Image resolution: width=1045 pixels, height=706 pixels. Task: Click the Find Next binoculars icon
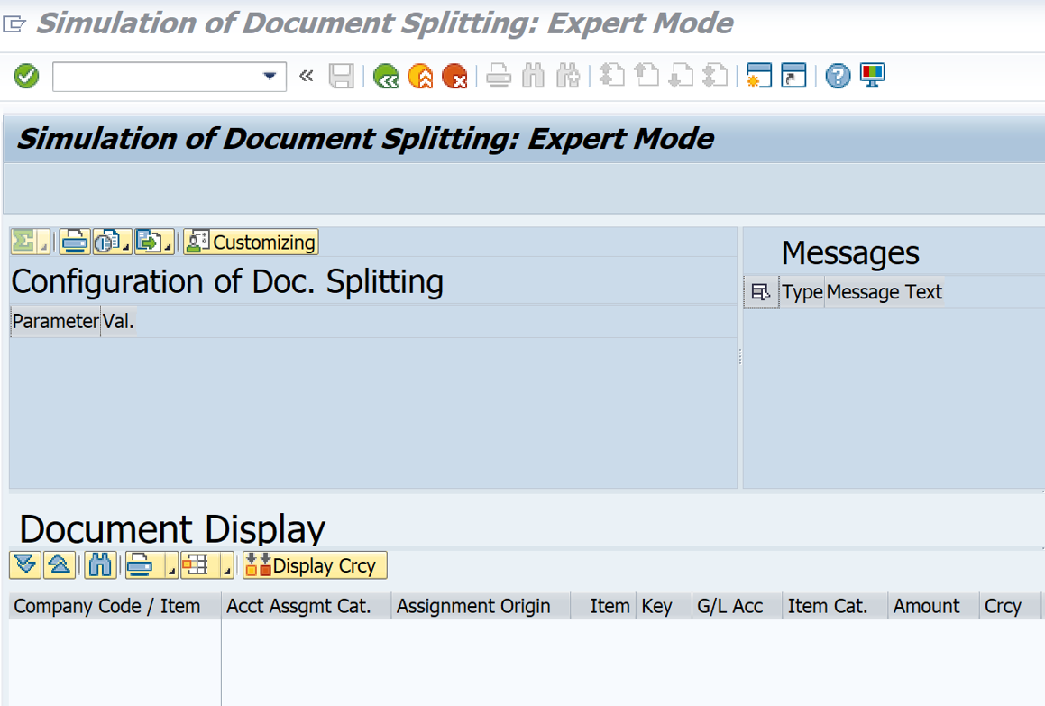[569, 76]
